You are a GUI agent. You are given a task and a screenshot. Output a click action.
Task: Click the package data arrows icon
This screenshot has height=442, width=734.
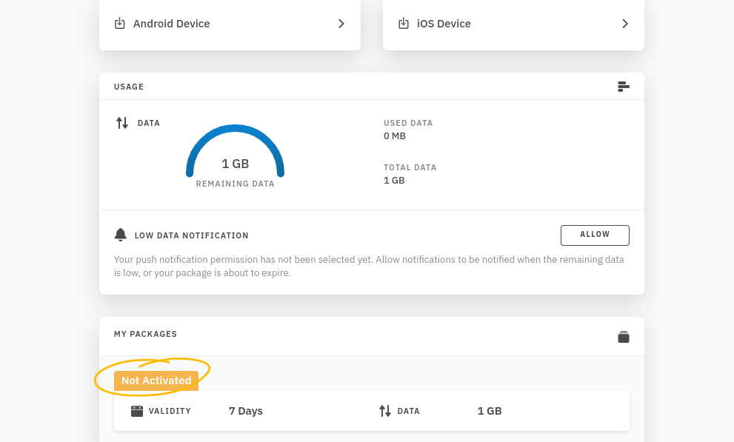[x=385, y=411]
